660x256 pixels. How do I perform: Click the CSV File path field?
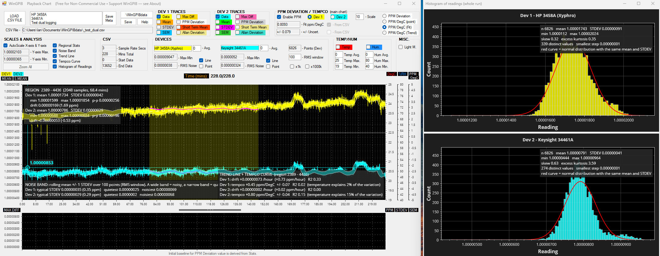[87, 30]
